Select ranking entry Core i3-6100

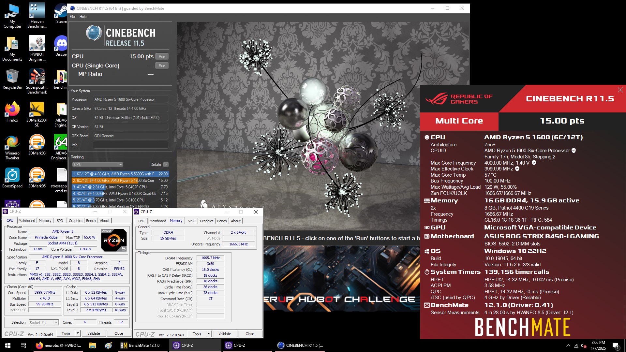(120, 200)
